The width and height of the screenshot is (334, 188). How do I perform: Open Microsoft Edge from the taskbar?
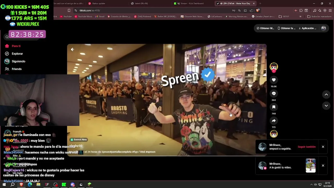[30, 185]
